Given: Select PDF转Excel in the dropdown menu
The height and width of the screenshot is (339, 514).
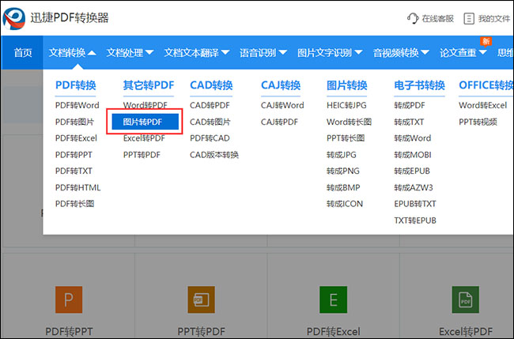Looking at the screenshot, I should [x=76, y=138].
